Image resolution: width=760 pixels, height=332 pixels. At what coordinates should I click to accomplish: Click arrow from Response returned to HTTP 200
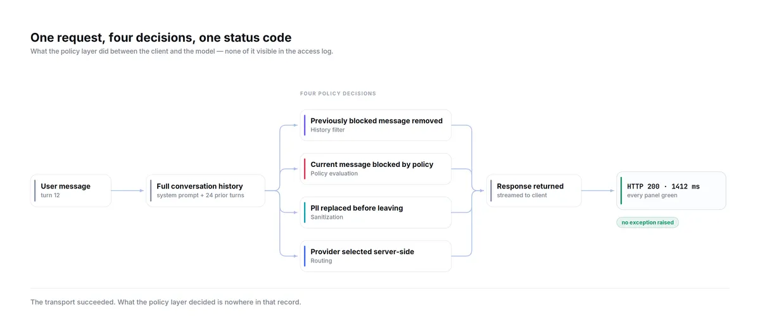pyautogui.click(x=598, y=190)
